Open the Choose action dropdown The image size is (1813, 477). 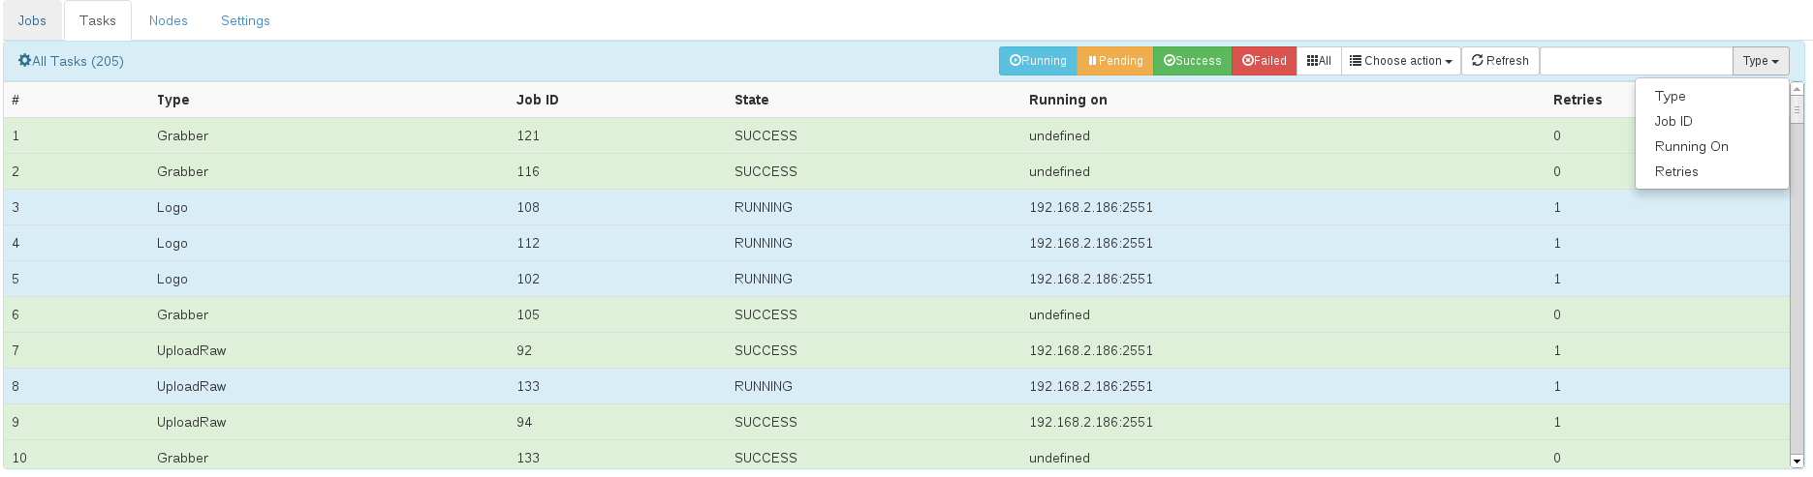click(1401, 61)
